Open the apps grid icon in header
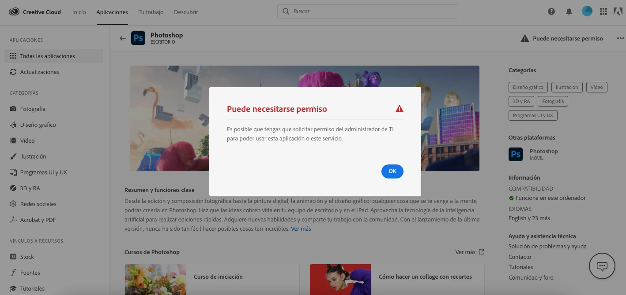 tap(603, 12)
